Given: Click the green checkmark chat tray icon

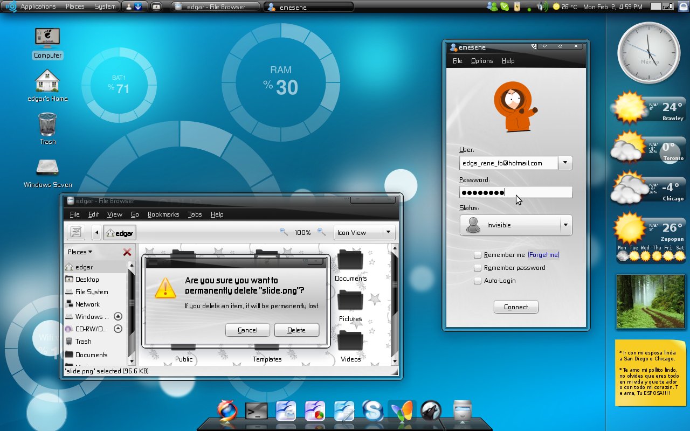Looking at the screenshot, I should click(x=505, y=6).
